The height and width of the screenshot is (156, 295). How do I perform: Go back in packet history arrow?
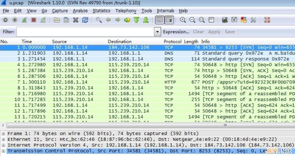point(108,20)
